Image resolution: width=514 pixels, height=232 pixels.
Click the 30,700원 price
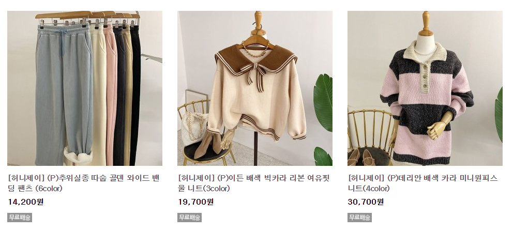coord(366,202)
